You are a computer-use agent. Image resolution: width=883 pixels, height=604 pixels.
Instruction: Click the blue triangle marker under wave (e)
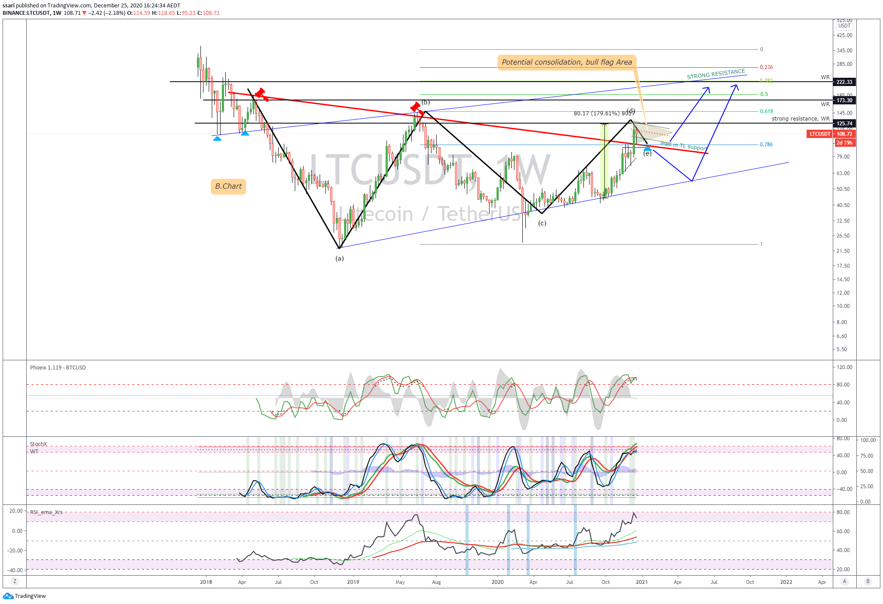click(x=647, y=149)
